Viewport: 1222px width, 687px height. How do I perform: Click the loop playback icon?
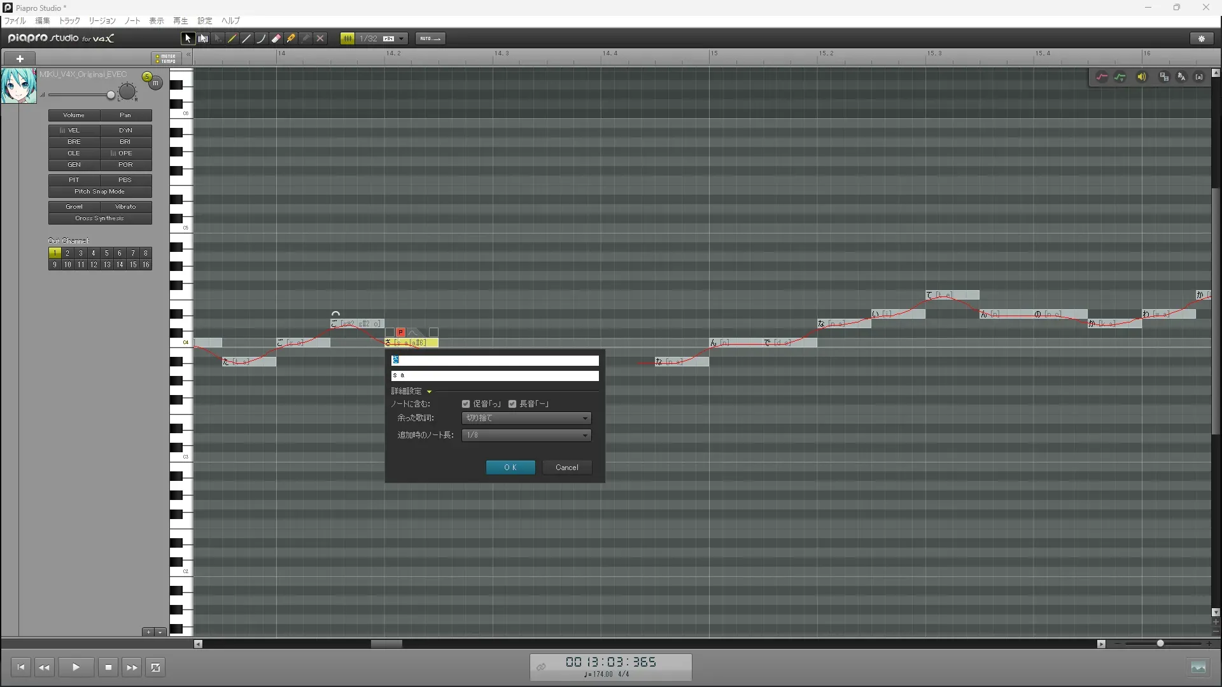(x=155, y=667)
